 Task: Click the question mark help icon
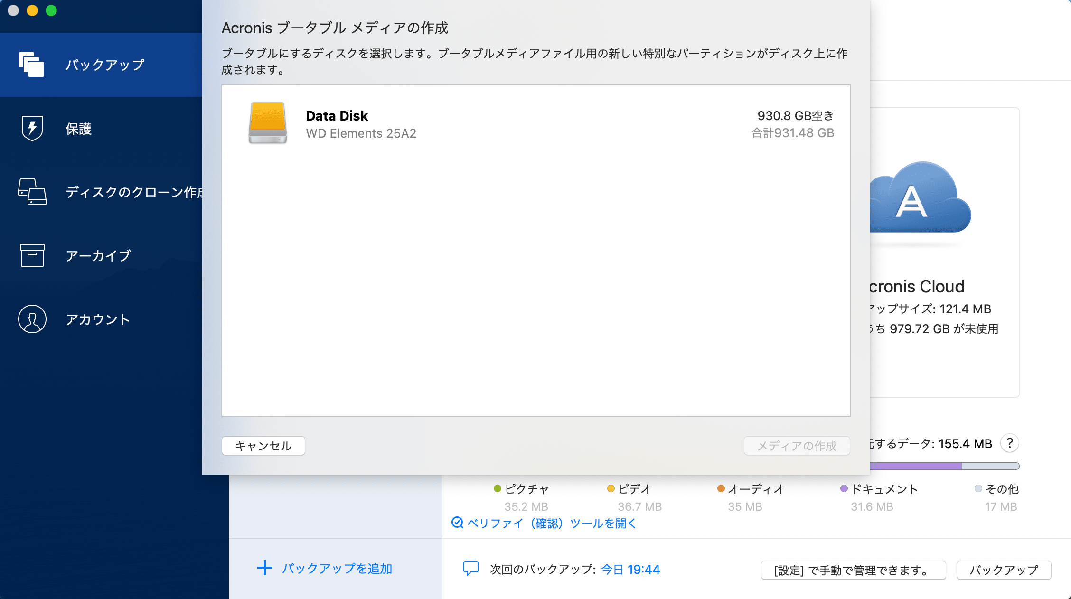click(1010, 443)
